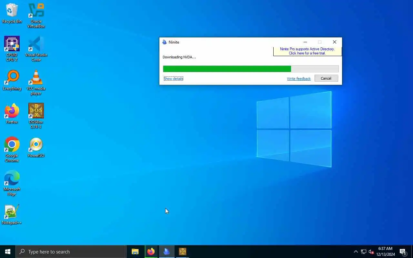Expand Show details in Ninite
This screenshot has height=258, width=413.
pyautogui.click(x=173, y=79)
